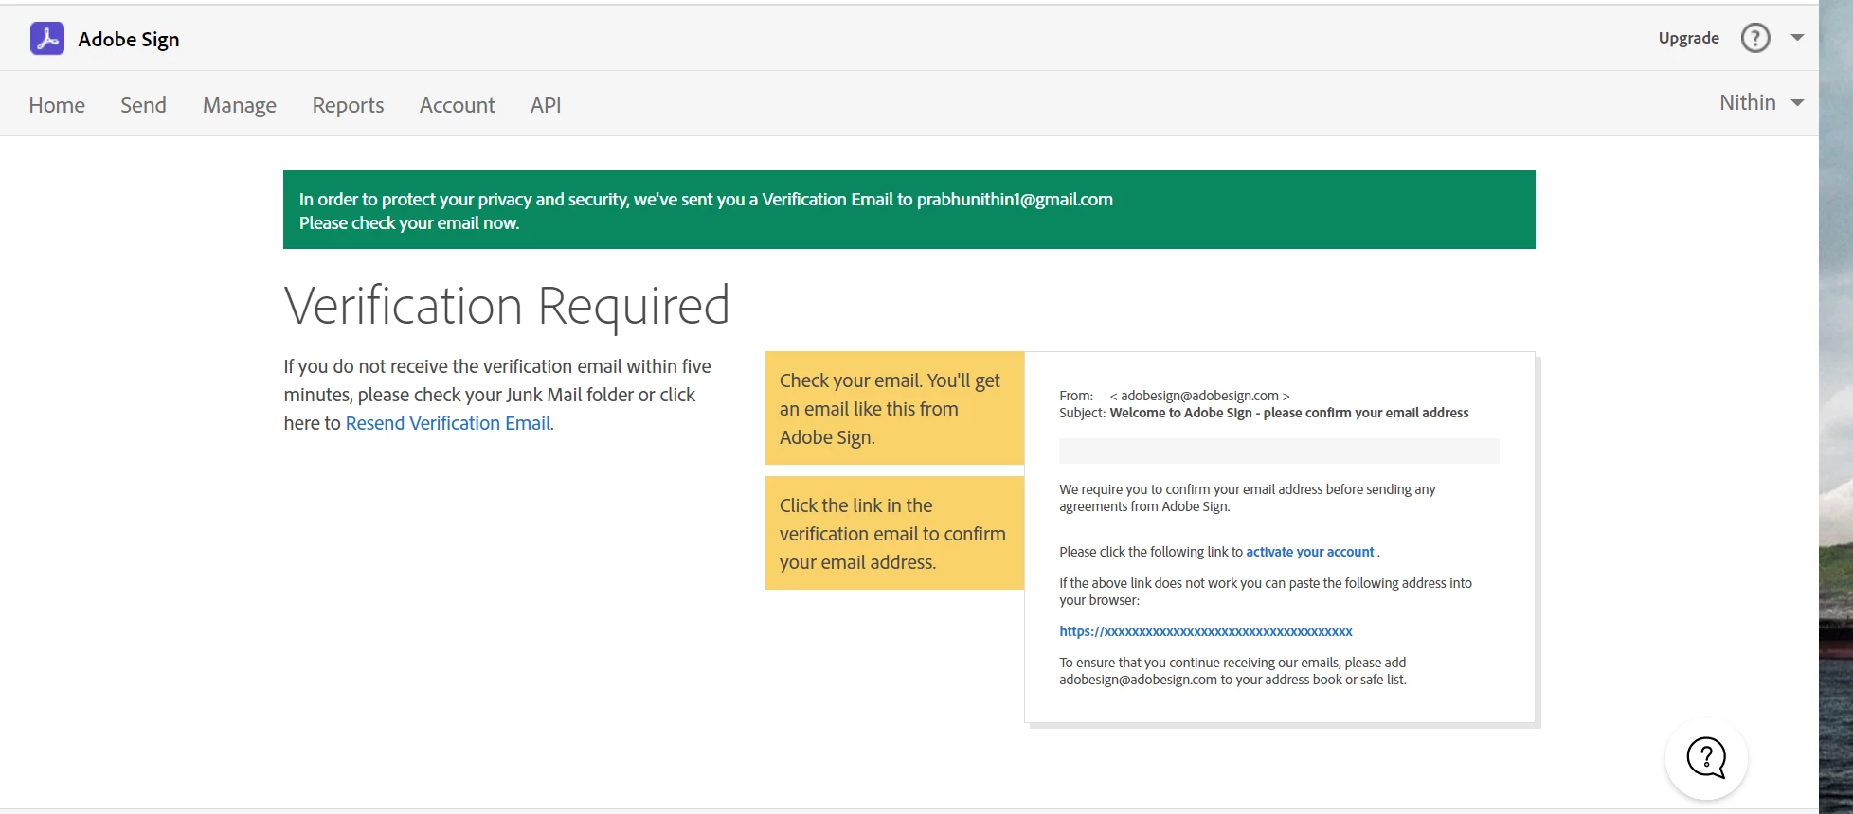The image size is (1853, 814).
Task: Click the adobesign@adobesign.com From address
Action: (x=1199, y=396)
